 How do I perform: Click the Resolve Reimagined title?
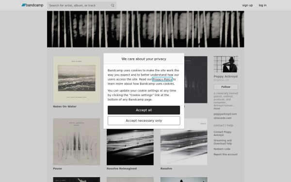(x=122, y=168)
